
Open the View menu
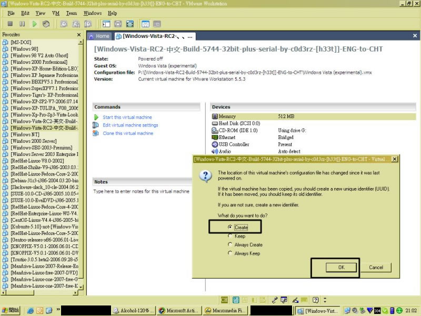41,13
